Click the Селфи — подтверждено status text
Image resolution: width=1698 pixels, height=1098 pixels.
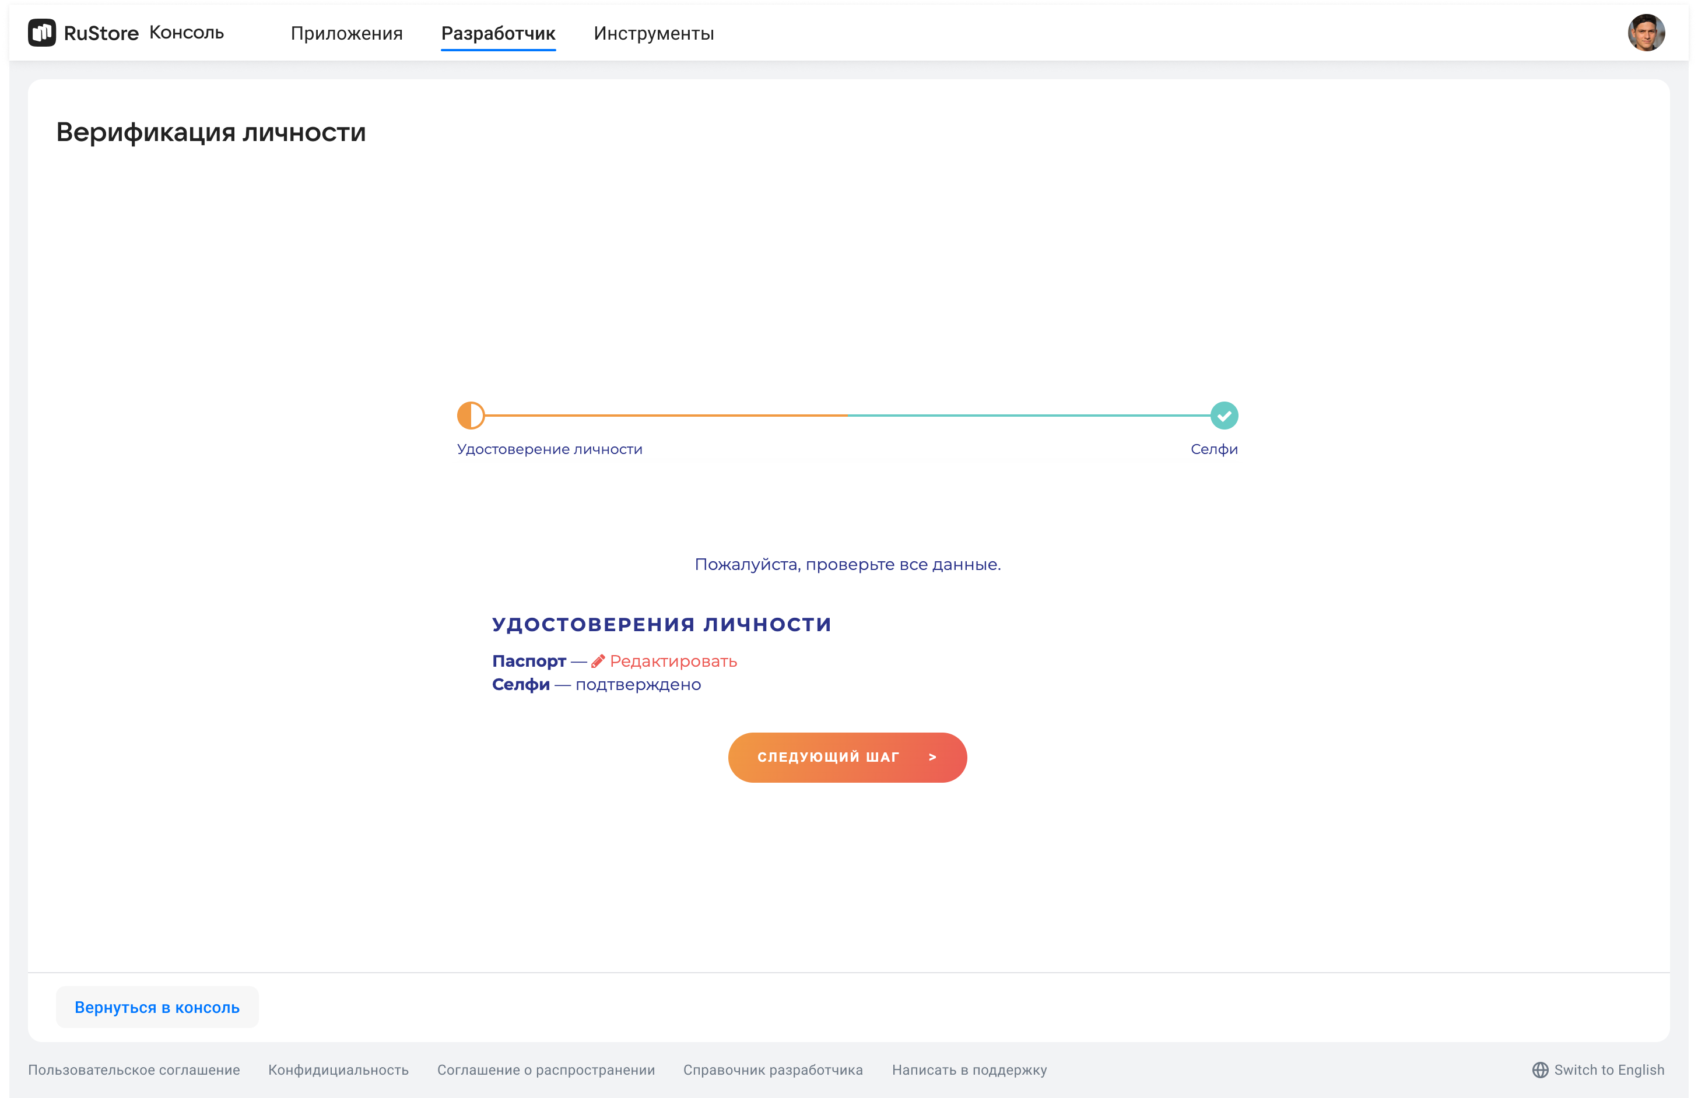(596, 685)
